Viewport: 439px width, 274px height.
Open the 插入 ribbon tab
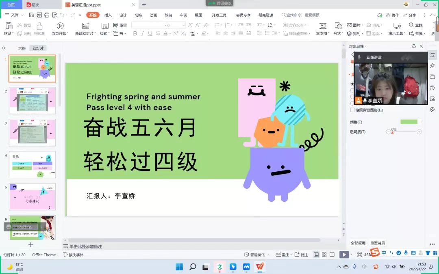pyautogui.click(x=108, y=15)
